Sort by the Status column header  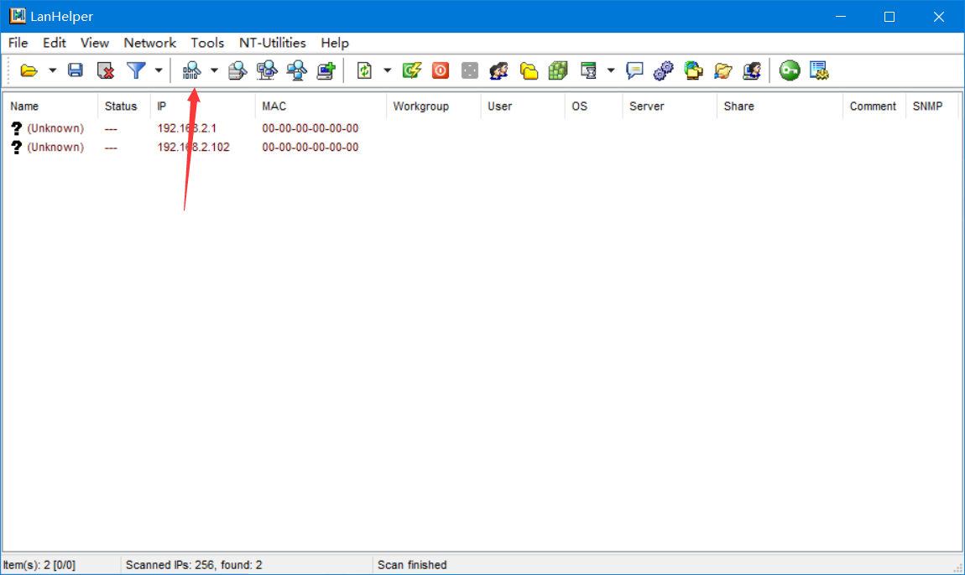(123, 106)
